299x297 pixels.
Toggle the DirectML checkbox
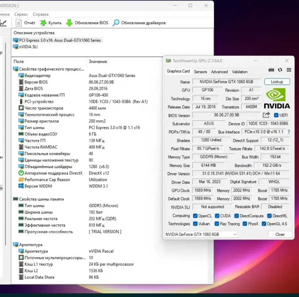[x=269, y=216]
